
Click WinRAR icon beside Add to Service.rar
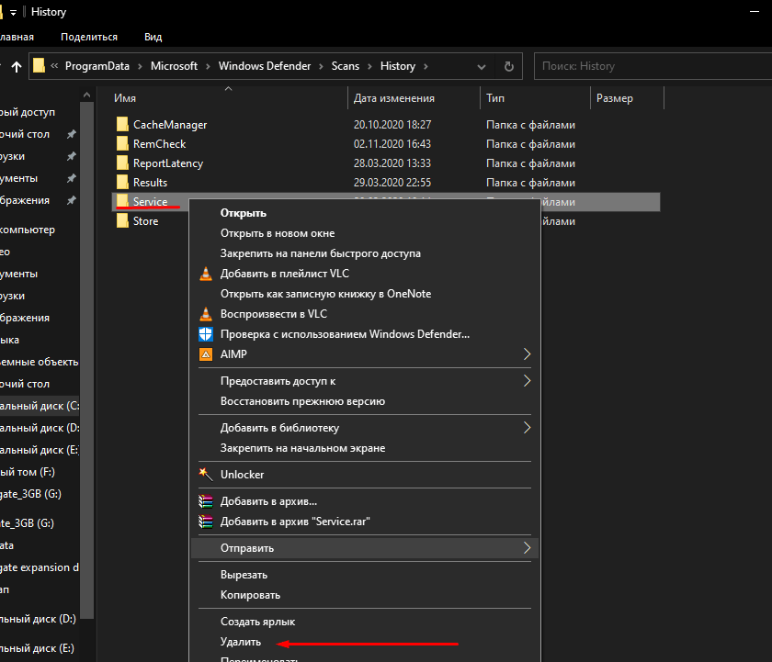click(x=206, y=522)
